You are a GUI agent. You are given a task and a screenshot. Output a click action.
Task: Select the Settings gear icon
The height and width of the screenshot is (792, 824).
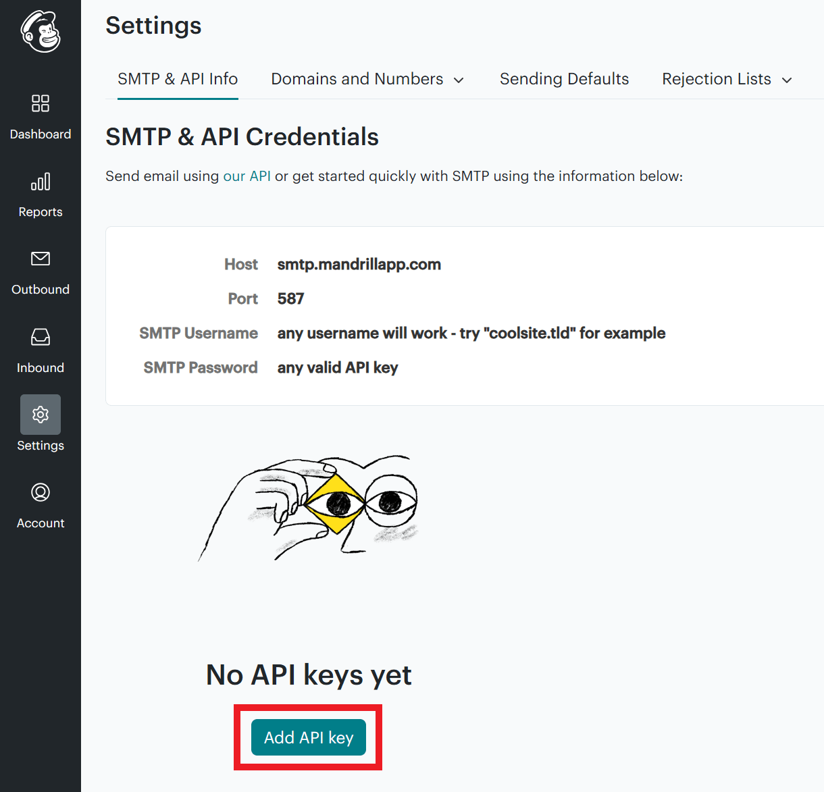coord(41,415)
